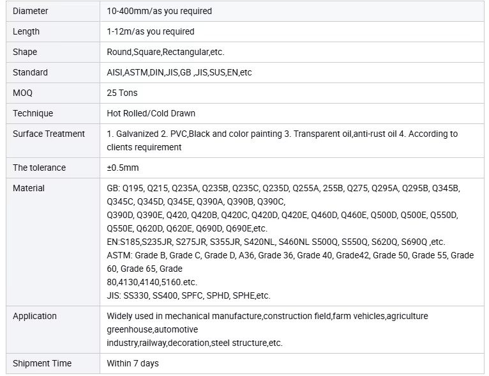Select the AISI,ASTM,DIN,JIS standards text
This screenshot has height=376, width=489.
coord(179,72)
